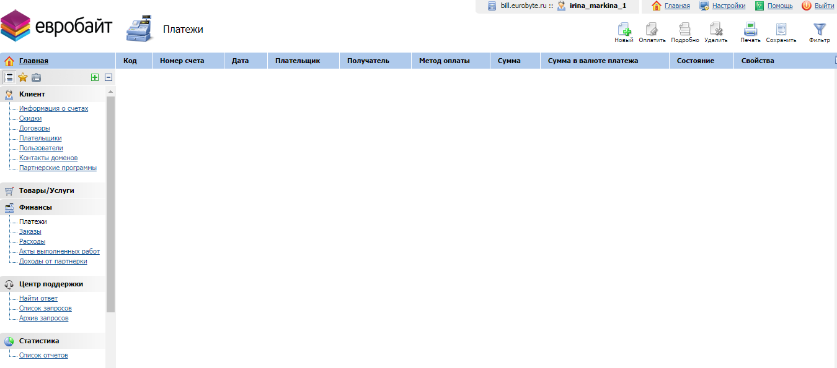Click the house icon beside Главная in sidebar
This screenshot has height=368, width=837.
(9, 61)
